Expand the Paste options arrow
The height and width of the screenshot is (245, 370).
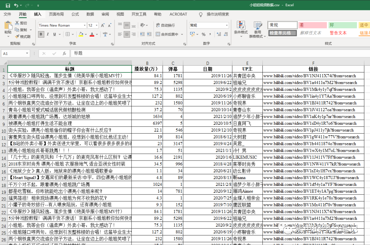8,37
